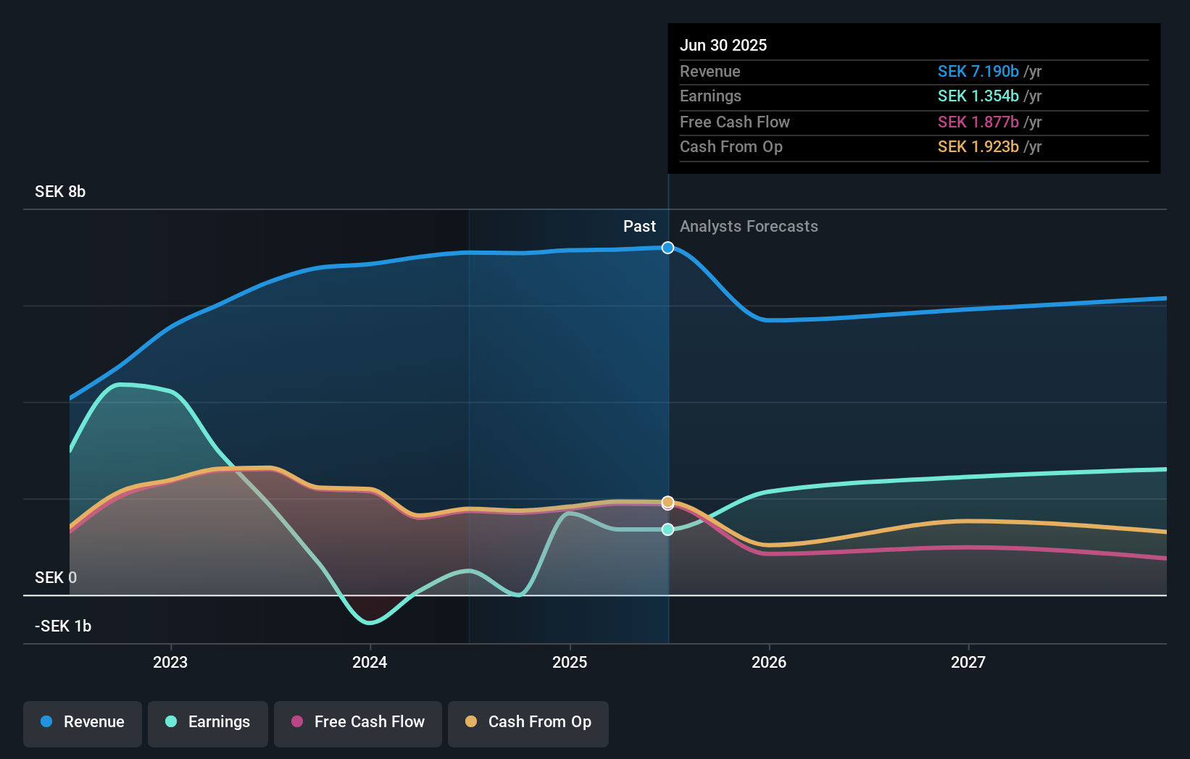The height and width of the screenshot is (759, 1190).
Task: Switch to the Past section of chart
Action: (x=639, y=226)
